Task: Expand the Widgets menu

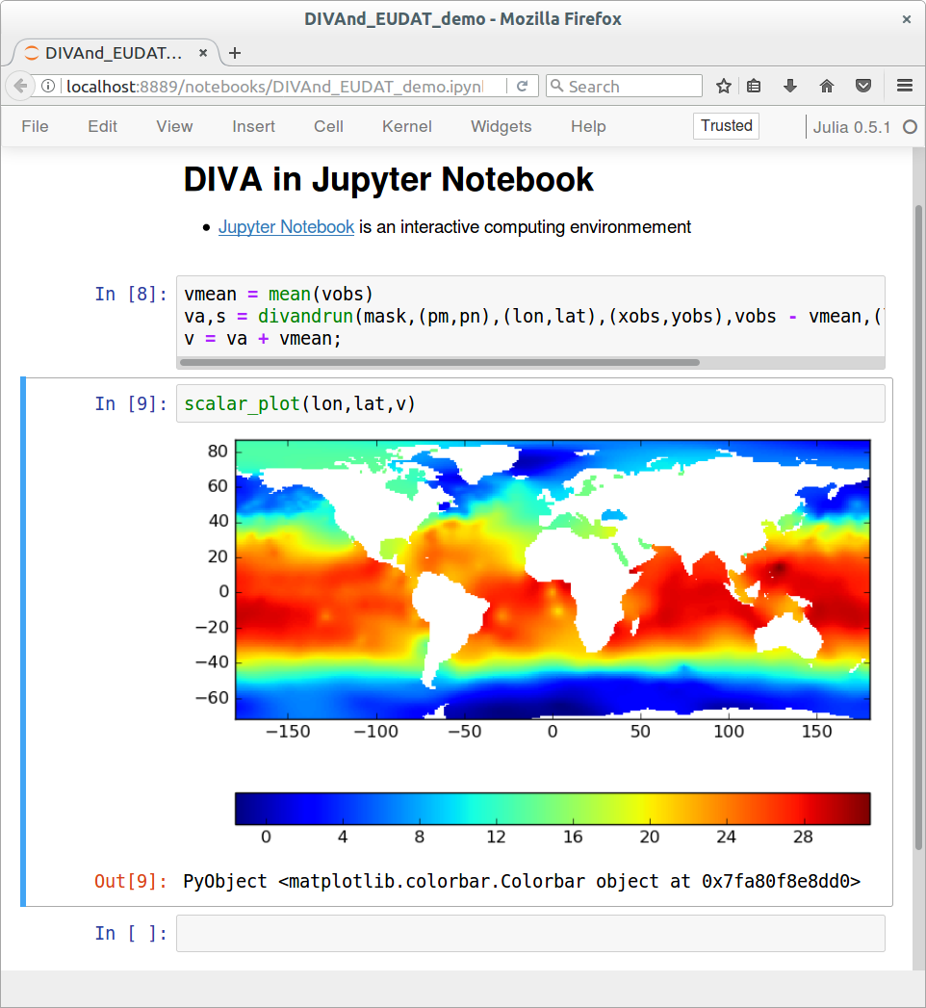Action: tap(501, 126)
